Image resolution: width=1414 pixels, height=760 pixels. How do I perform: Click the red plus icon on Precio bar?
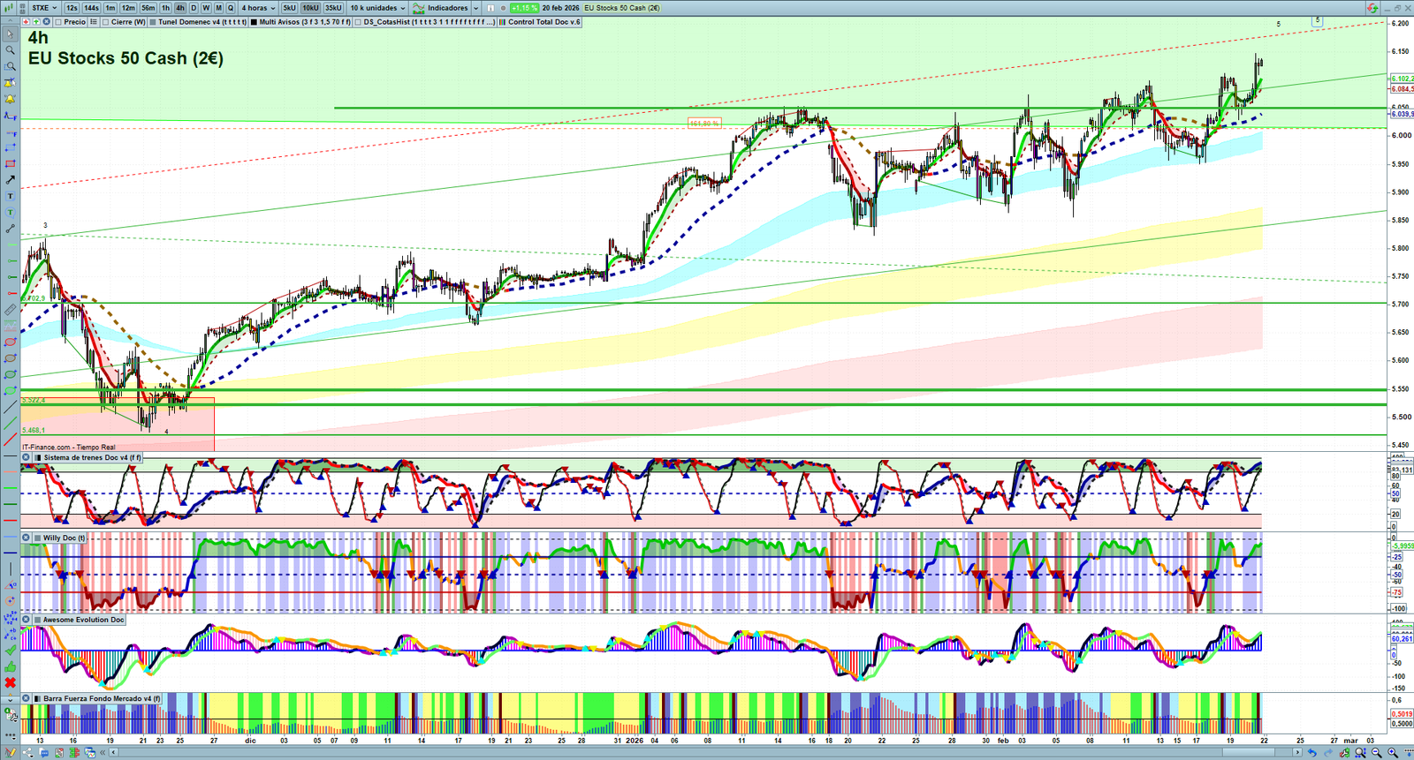pyautogui.click(x=27, y=22)
